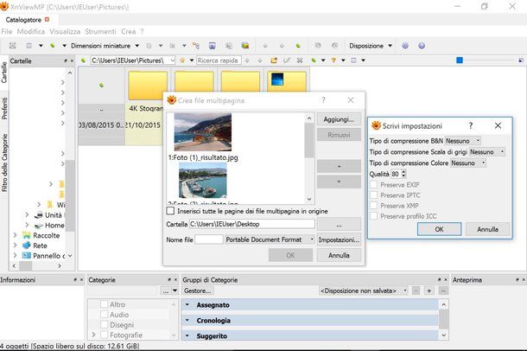The image size is (527, 351).
Task: Click Annulla in Crea file multipagina
Action: pyautogui.click(x=339, y=255)
